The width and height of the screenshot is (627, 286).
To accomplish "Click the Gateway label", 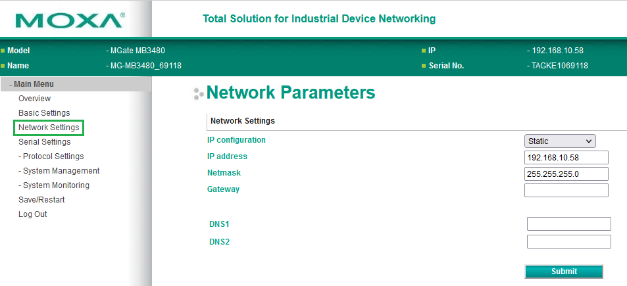I will (x=223, y=189).
